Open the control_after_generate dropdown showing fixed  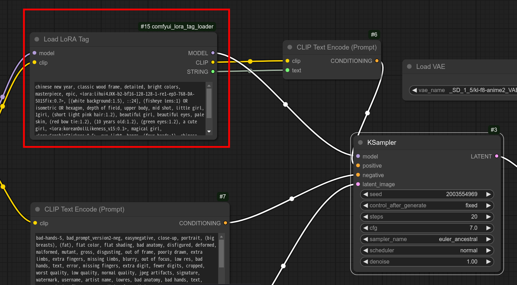coord(427,206)
